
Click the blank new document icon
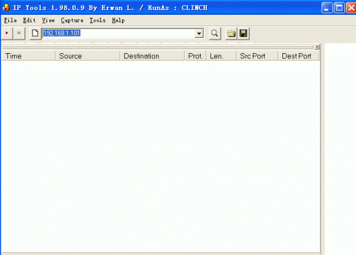click(35, 33)
